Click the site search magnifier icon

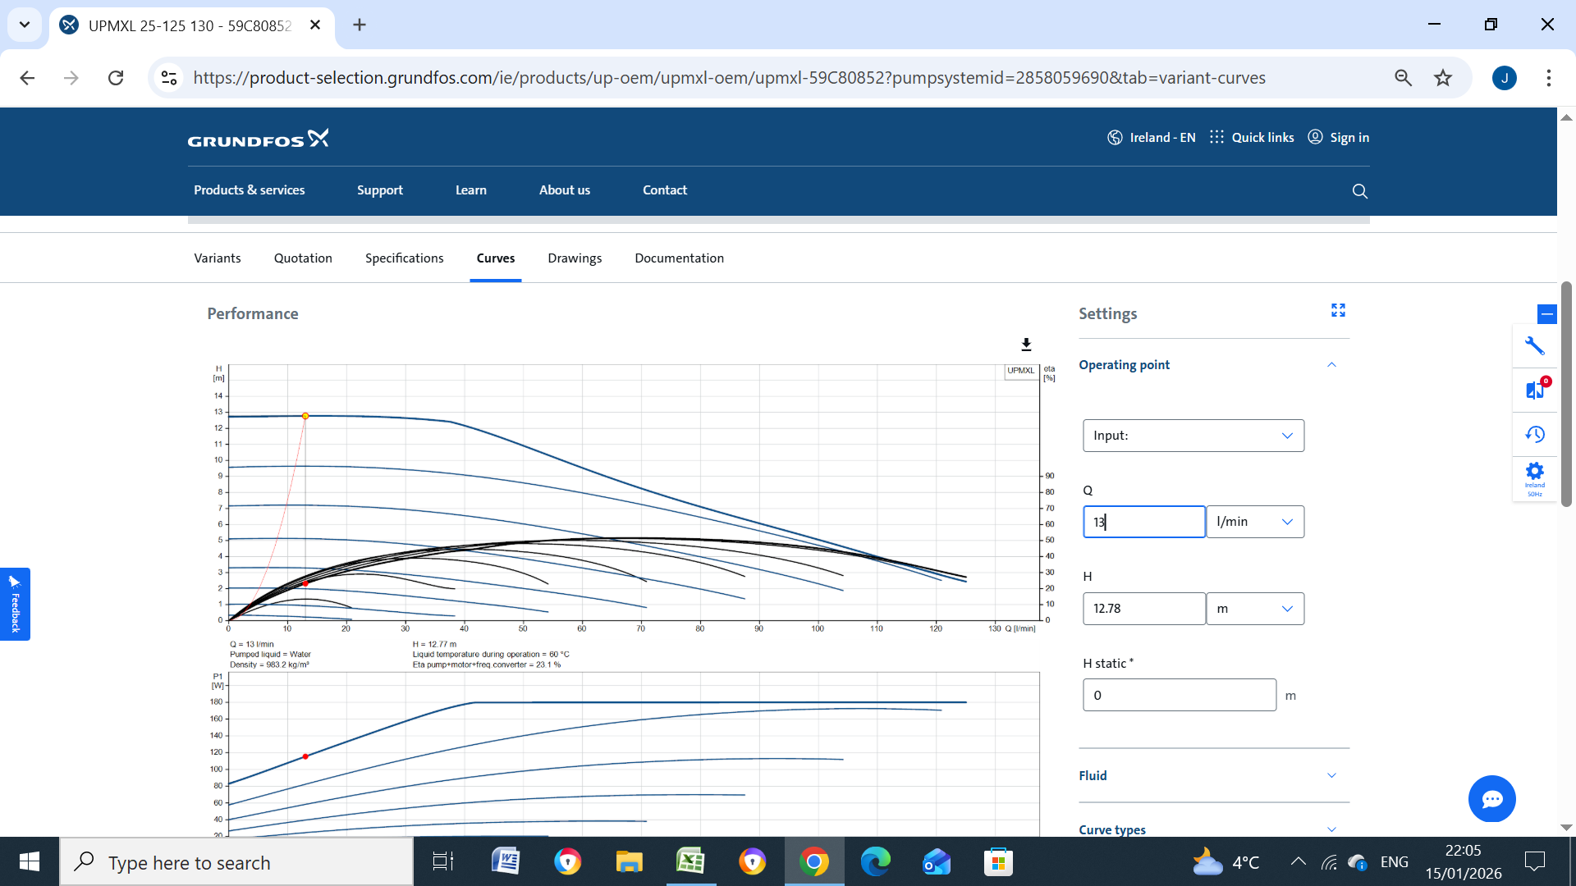1359,191
